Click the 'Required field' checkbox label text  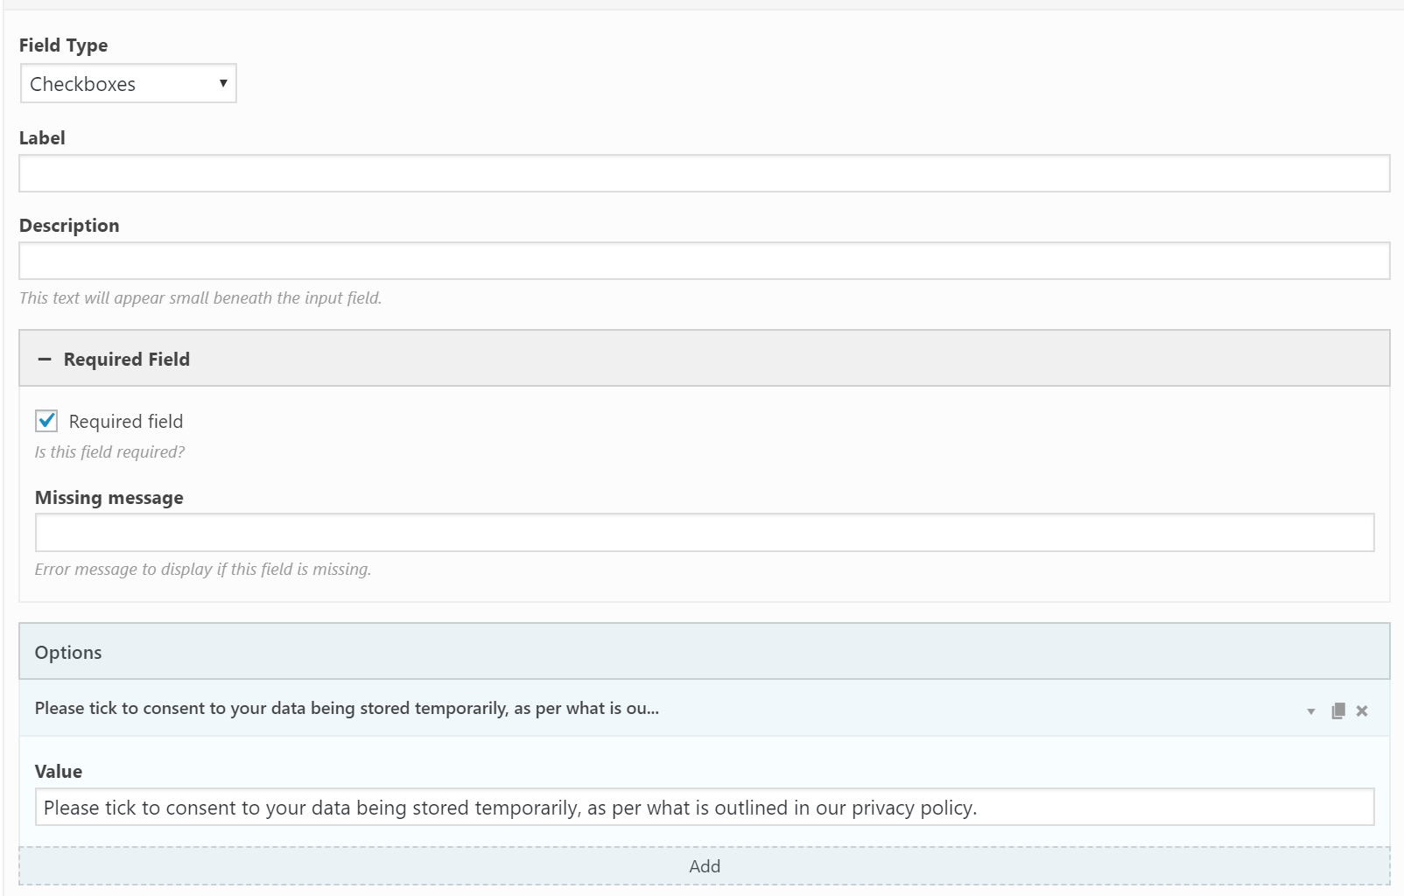[x=126, y=422]
